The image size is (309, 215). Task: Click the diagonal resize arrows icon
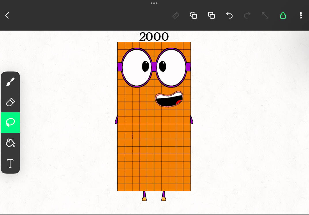point(265,15)
